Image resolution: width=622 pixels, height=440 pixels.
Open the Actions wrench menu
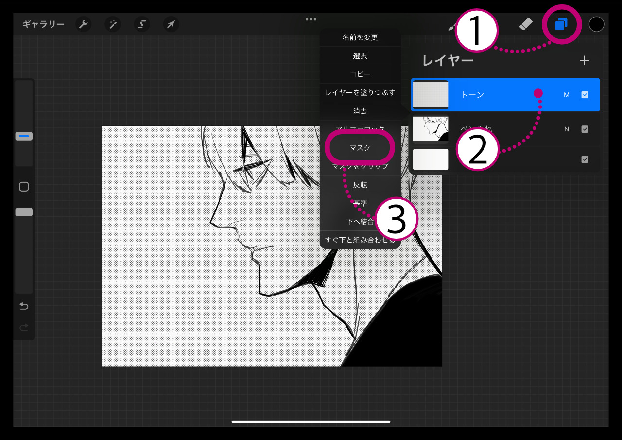[x=84, y=24]
